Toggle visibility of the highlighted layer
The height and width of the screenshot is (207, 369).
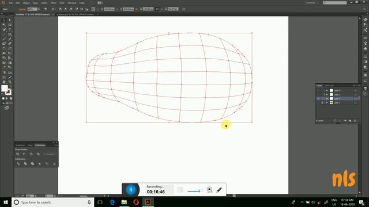318,98
